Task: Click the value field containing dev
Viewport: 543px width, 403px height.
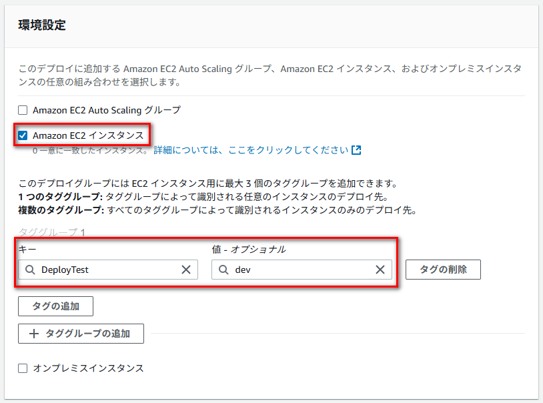Action: tap(302, 270)
